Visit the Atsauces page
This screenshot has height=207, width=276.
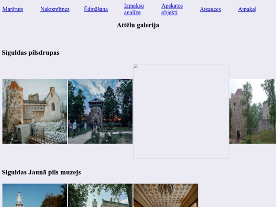210,9
